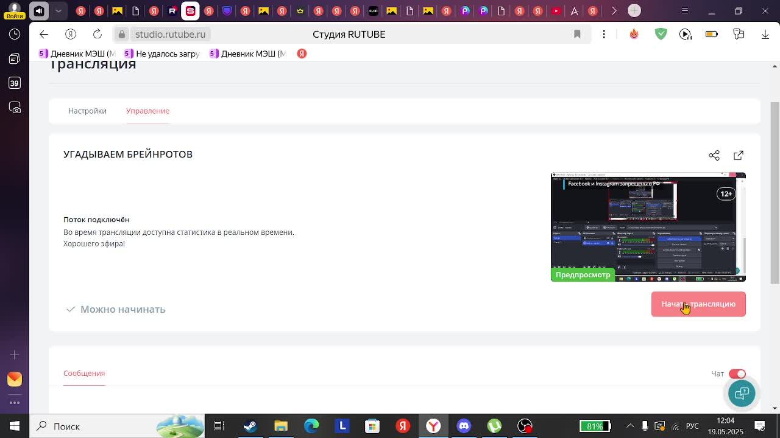
Task: Open Task View on taskbar
Action: tap(219, 426)
